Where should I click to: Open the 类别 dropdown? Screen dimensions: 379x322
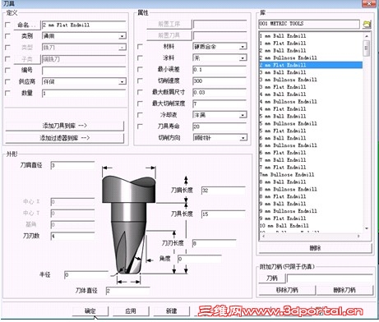(x=122, y=36)
